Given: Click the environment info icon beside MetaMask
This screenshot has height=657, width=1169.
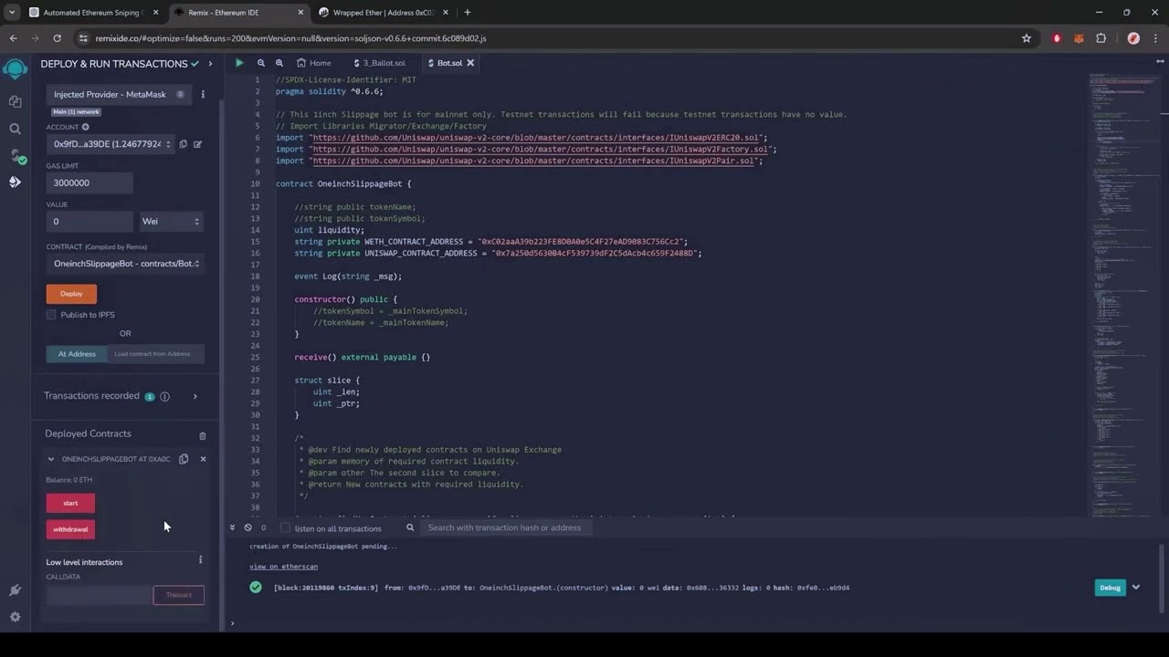Looking at the screenshot, I should tap(203, 94).
